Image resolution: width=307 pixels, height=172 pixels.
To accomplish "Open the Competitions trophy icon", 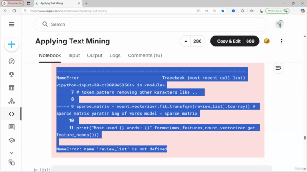I will (x=12, y=75).
